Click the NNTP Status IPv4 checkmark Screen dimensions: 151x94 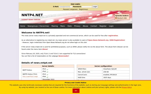click(x=47, y=69)
